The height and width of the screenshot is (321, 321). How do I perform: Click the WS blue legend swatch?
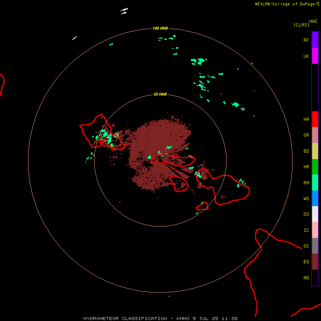[x=315, y=198]
